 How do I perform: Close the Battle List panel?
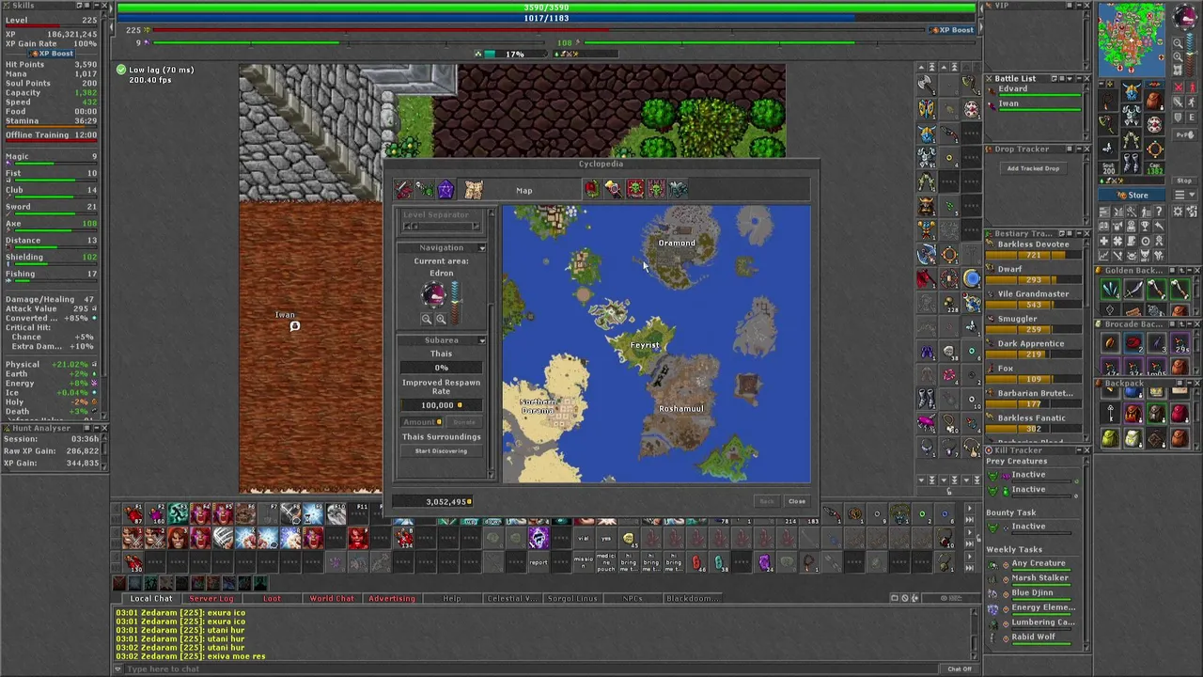pyautogui.click(x=1086, y=79)
